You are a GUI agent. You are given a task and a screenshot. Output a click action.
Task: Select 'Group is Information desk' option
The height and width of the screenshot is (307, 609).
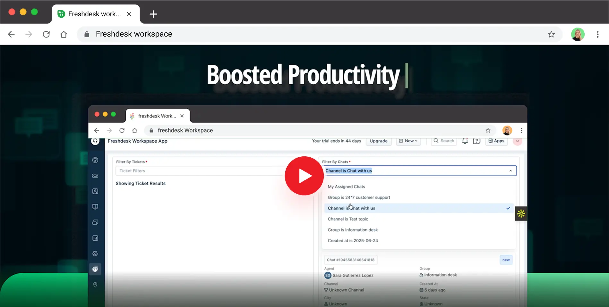click(353, 230)
